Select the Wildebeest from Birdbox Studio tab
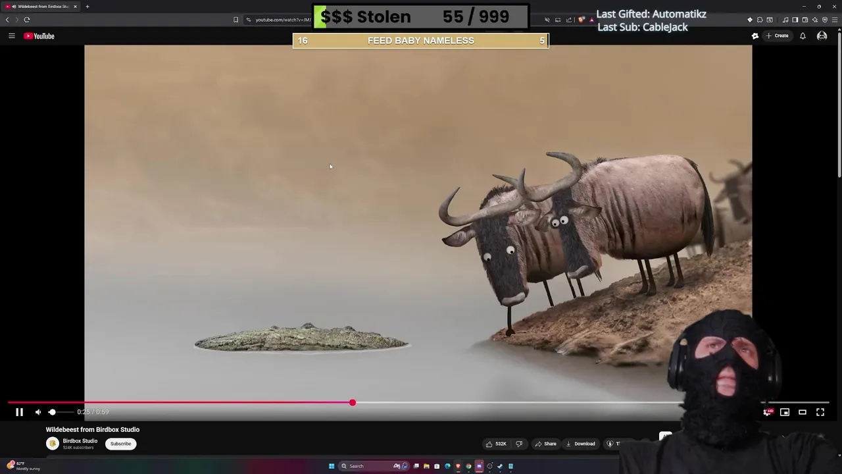 pyautogui.click(x=41, y=7)
